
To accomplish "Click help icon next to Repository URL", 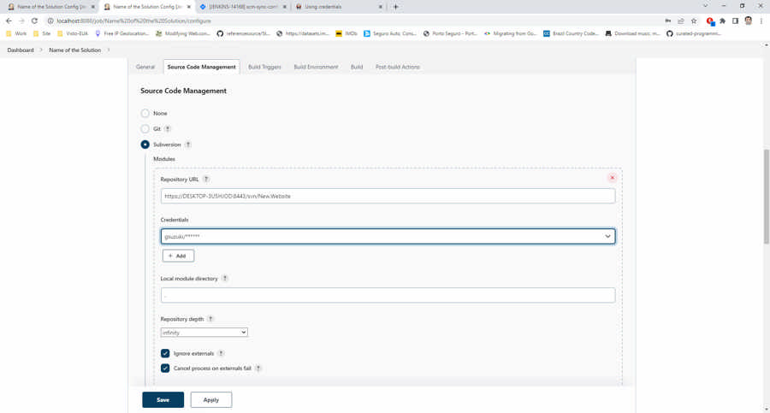I will tap(206, 180).
